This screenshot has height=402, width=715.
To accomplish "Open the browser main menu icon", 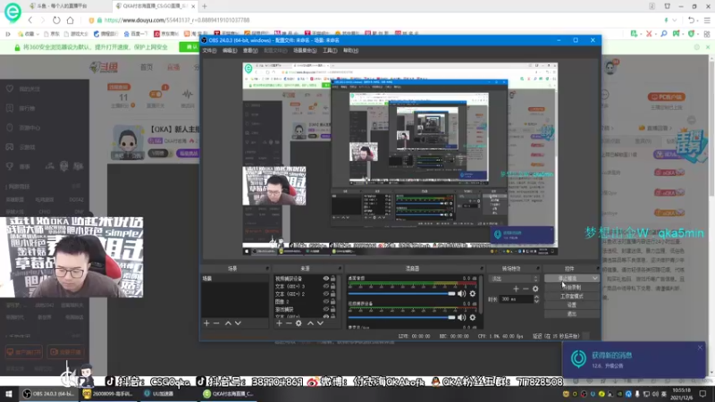I will pyautogui.click(x=707, y=20).
